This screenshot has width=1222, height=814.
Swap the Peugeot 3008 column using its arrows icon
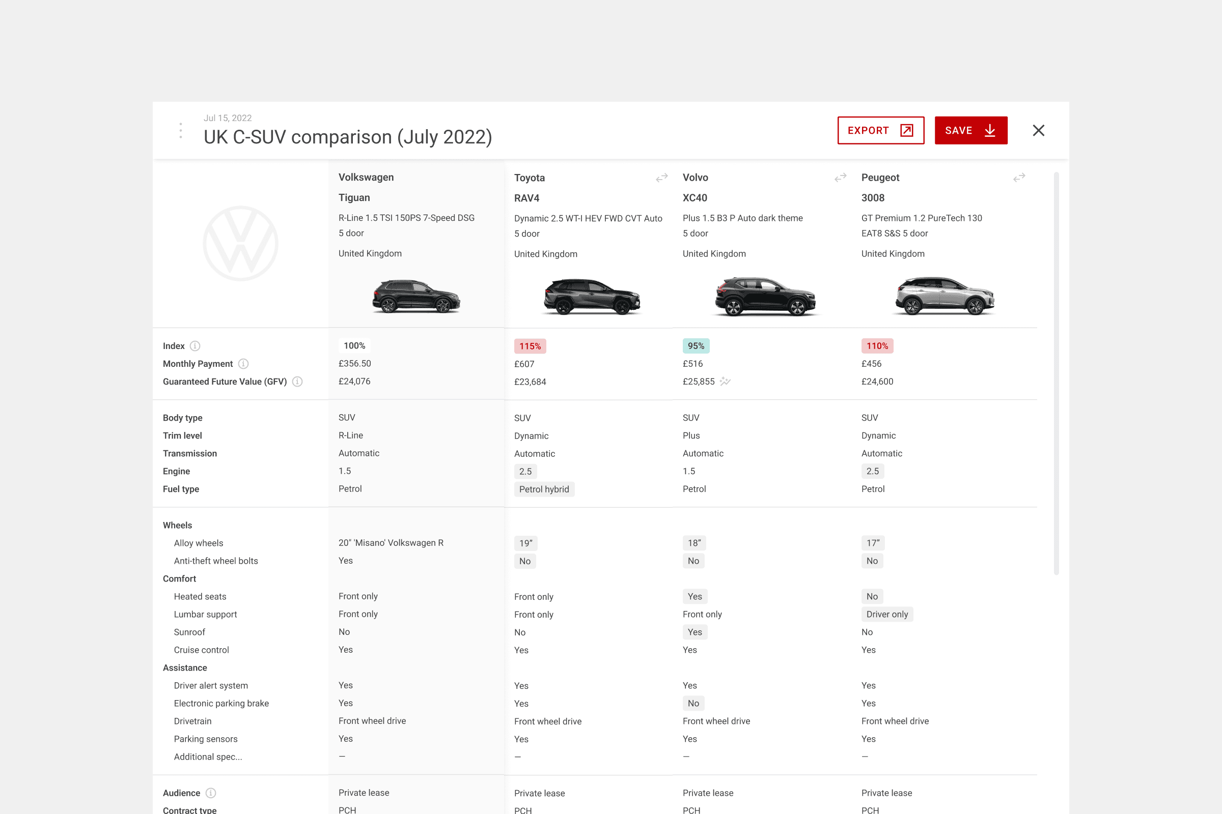click(x=1019, y=177)
